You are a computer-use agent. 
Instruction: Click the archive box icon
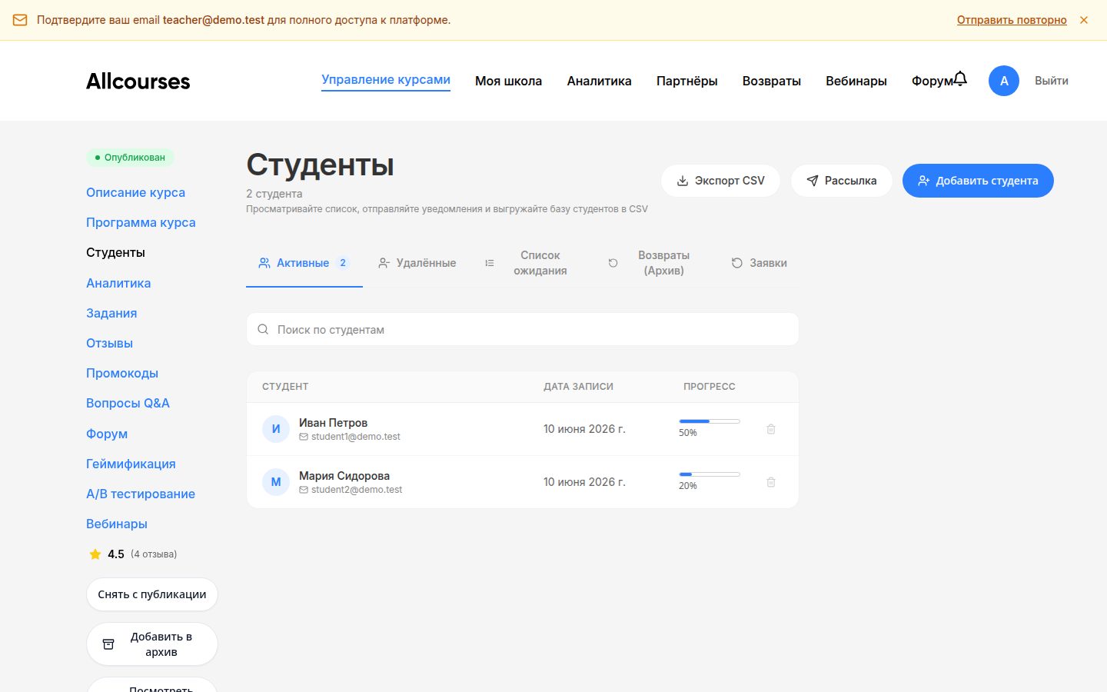108,644
